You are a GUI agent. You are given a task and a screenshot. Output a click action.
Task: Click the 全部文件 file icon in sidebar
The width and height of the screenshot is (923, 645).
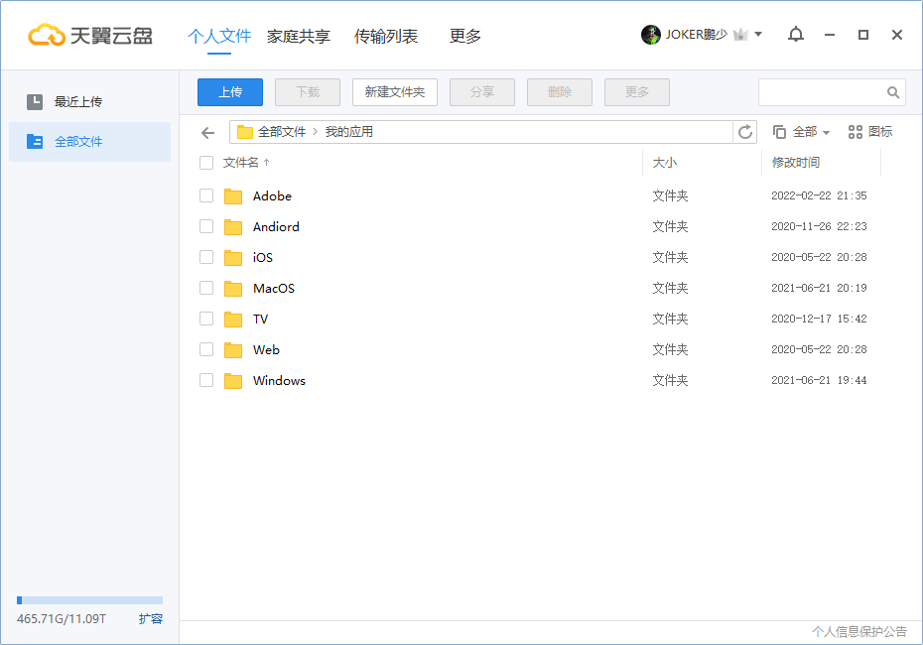pos(35,141)
